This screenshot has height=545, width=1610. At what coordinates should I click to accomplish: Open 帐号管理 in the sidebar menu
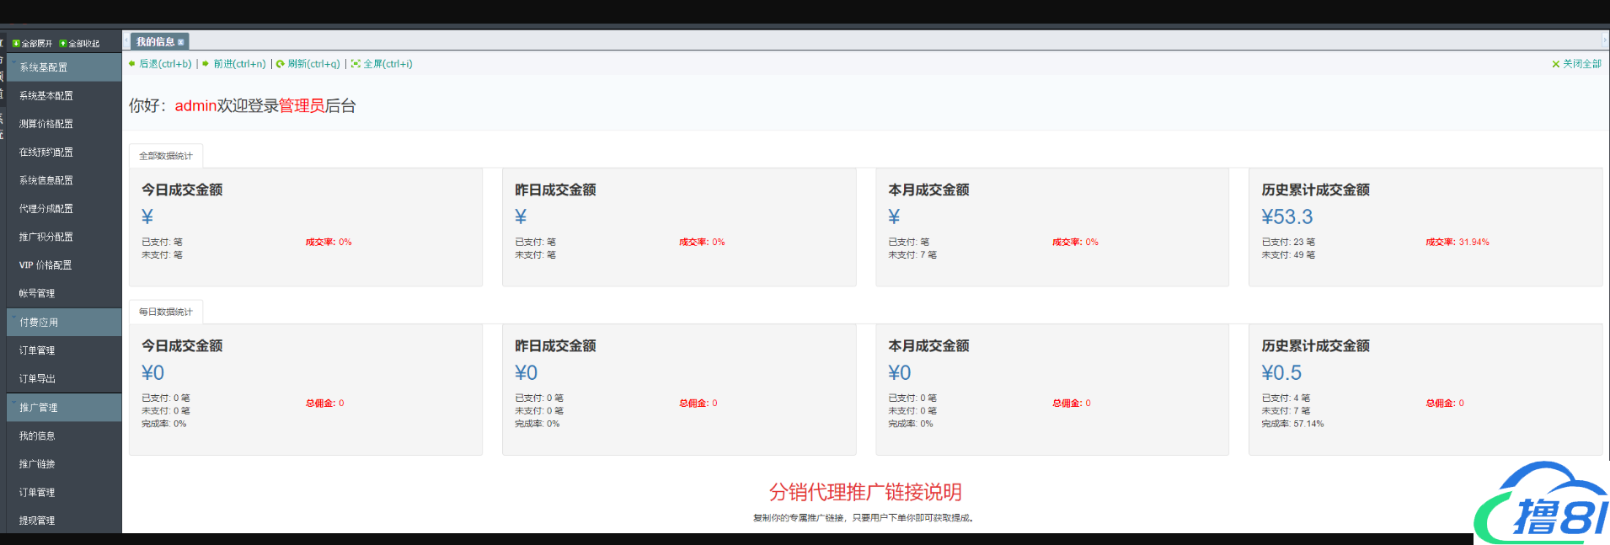[x=37, y=294]
